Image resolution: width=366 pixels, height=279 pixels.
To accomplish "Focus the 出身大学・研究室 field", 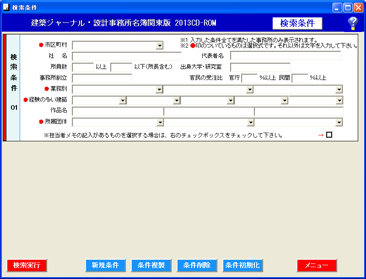I will 260,67.
